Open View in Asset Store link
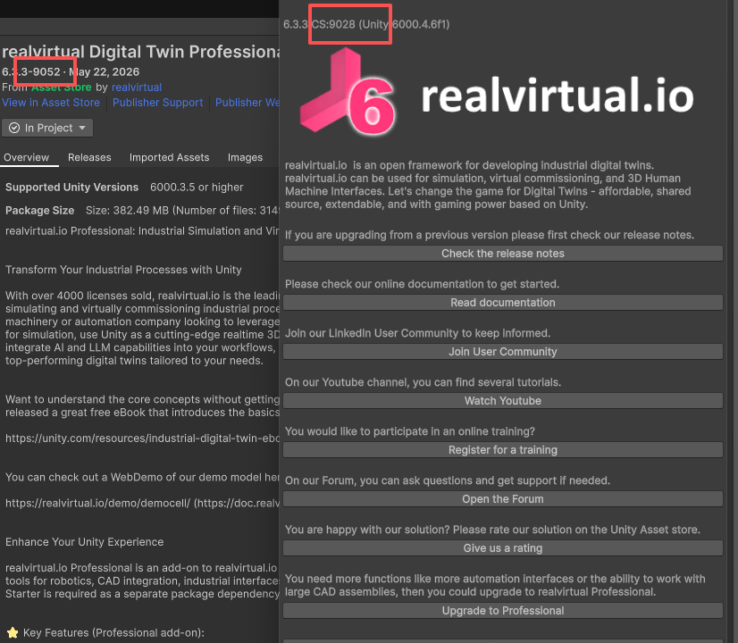The height and width of the screenshot is (643, 738). [51, 103]
